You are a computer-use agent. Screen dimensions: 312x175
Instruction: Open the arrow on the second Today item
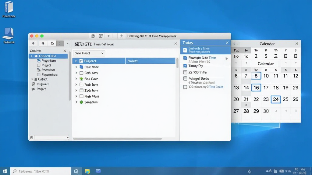(x=226, y=59)
